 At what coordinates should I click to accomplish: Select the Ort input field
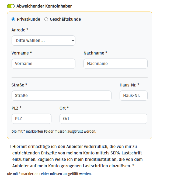pyautogui.click(x=103, y=119)
